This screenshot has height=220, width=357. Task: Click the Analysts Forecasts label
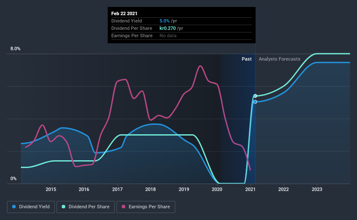pyautogui.click(x=279, y=59)
